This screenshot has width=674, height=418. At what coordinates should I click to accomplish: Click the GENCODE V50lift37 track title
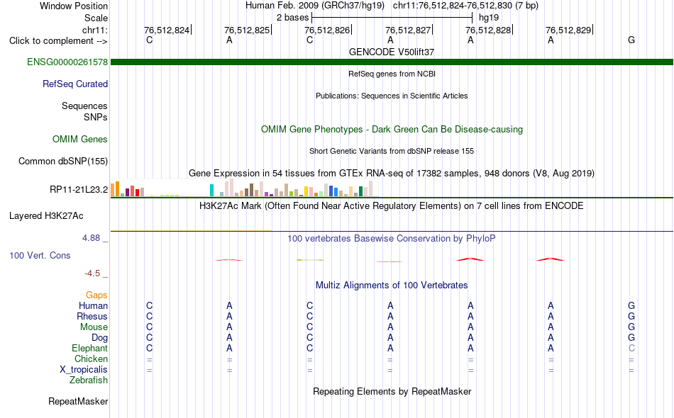(392, 52)
